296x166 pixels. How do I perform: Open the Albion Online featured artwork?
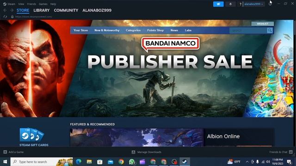(x=137, y=137)
